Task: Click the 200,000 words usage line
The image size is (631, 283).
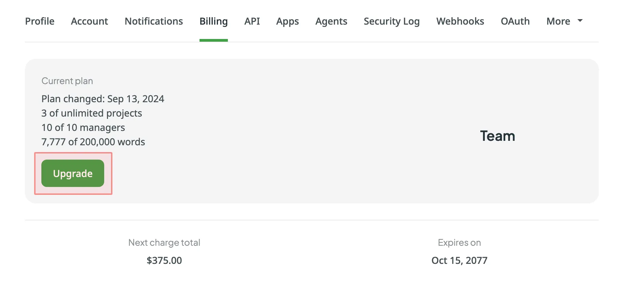Action: [93, 142]
